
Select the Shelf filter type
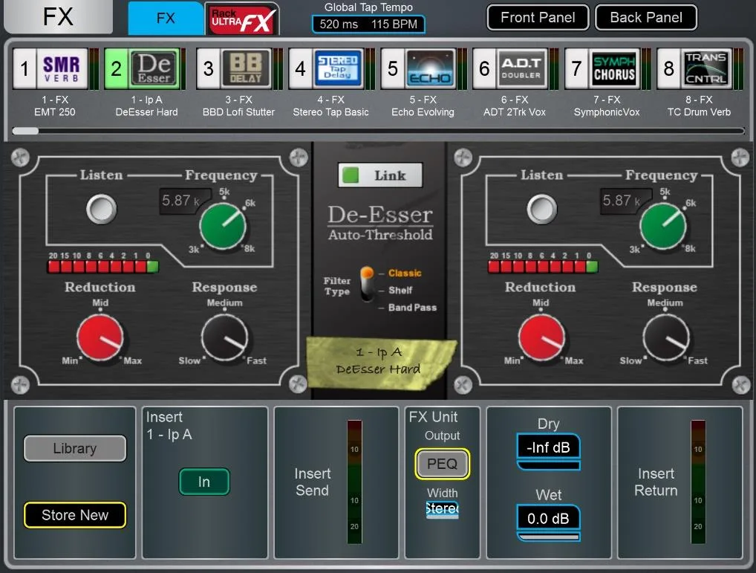click(400, 290)
